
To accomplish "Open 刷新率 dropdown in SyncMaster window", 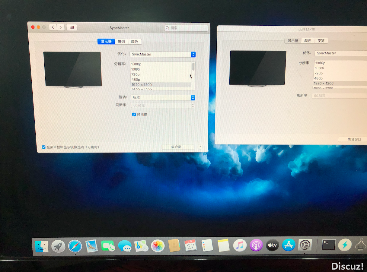I will [163, 106].
